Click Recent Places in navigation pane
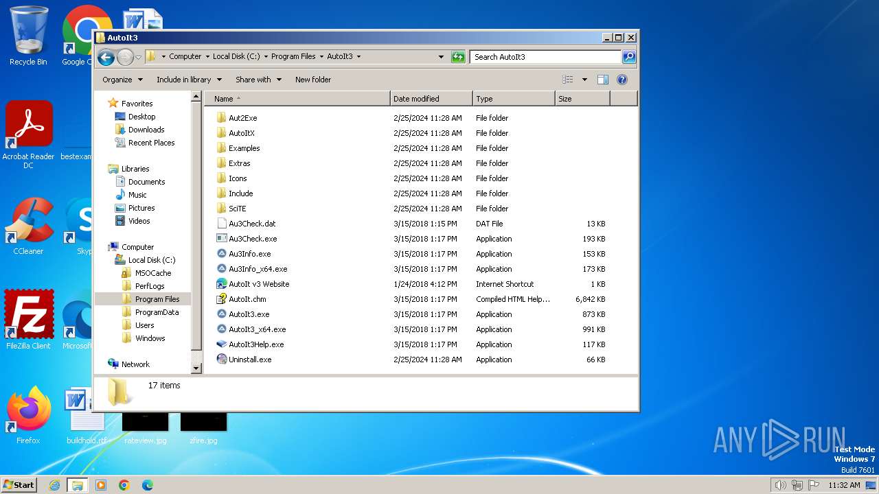The width and height of the screenshot is (879, 494). 151,143
